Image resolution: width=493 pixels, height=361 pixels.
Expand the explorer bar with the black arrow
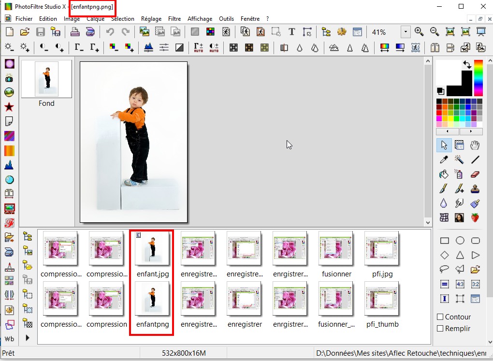(28, 338)
